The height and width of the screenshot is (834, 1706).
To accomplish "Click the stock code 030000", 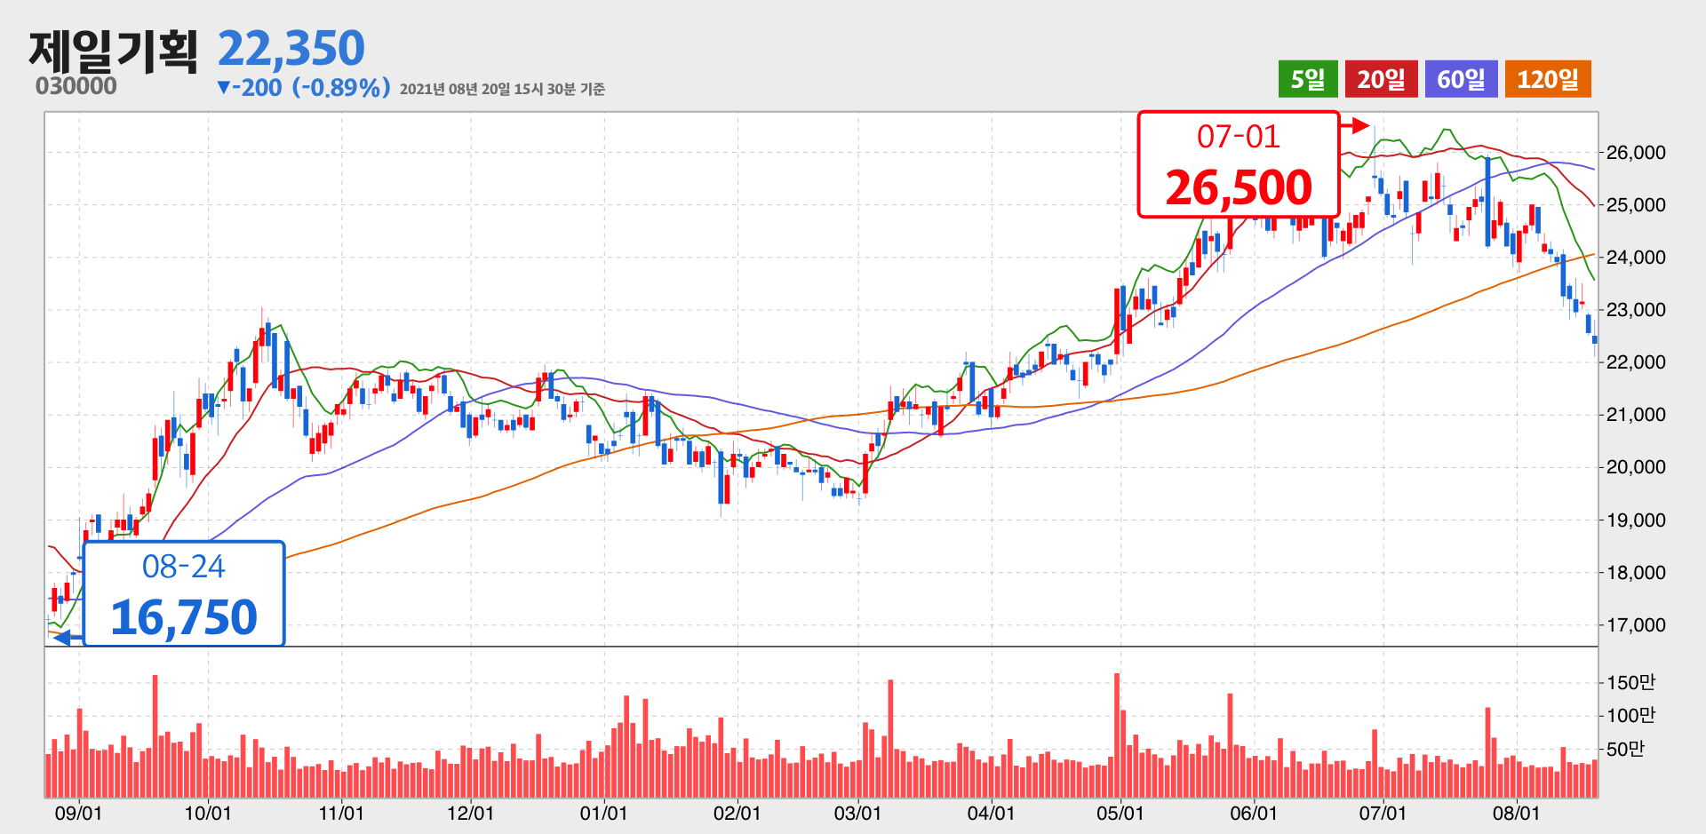I will 76,86.
